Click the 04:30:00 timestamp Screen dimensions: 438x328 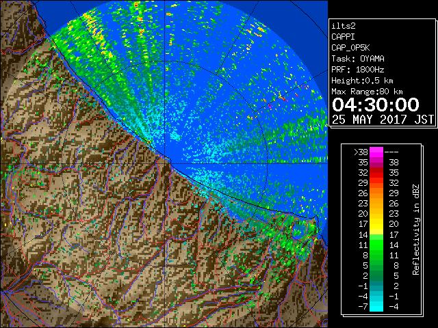pyautogui.click(x=376, y=105)
